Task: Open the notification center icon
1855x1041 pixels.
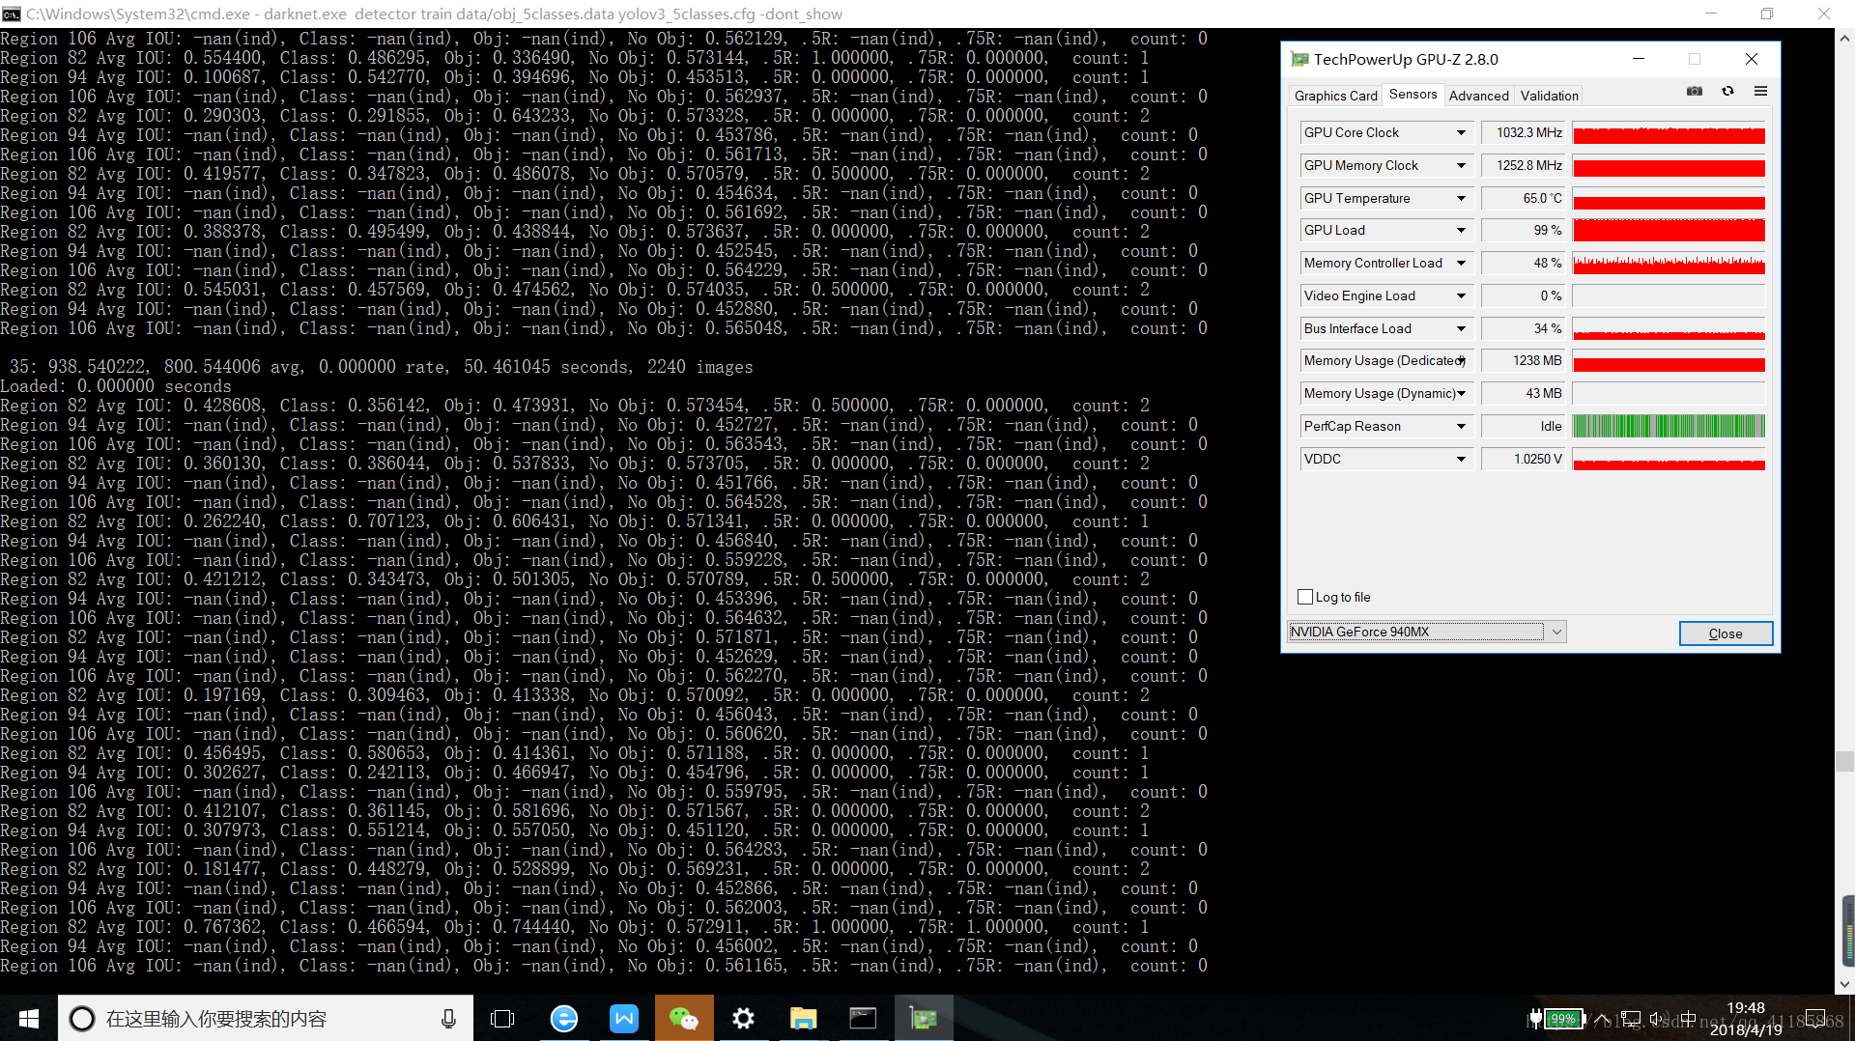Action: pos(1816,1019)
